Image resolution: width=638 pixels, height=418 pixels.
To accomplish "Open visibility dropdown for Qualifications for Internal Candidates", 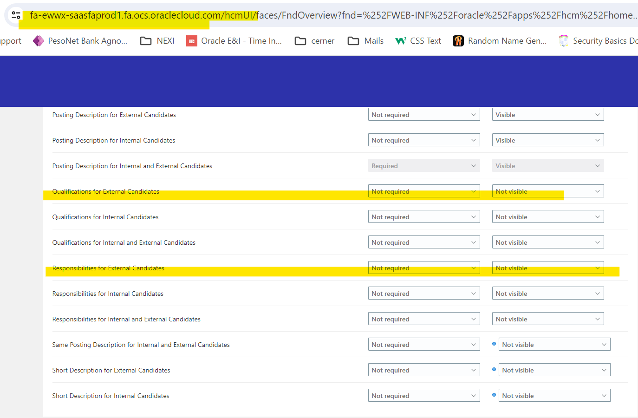I will tap(548, 217).
